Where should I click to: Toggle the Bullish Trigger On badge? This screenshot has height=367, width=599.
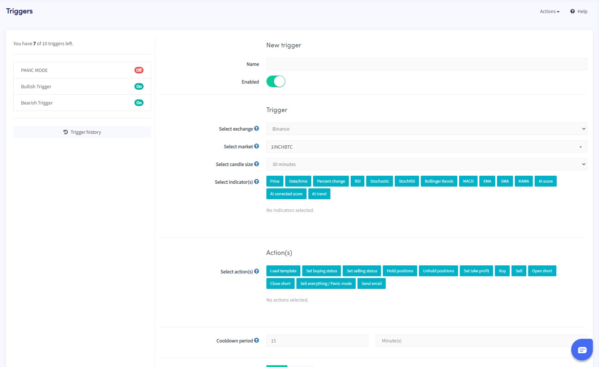tap(139, 86)
